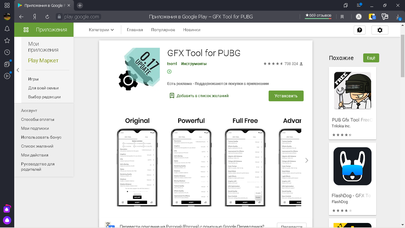Select Play Маркет in sidebar
Viewport: 405px width, 228px height.
43,60
